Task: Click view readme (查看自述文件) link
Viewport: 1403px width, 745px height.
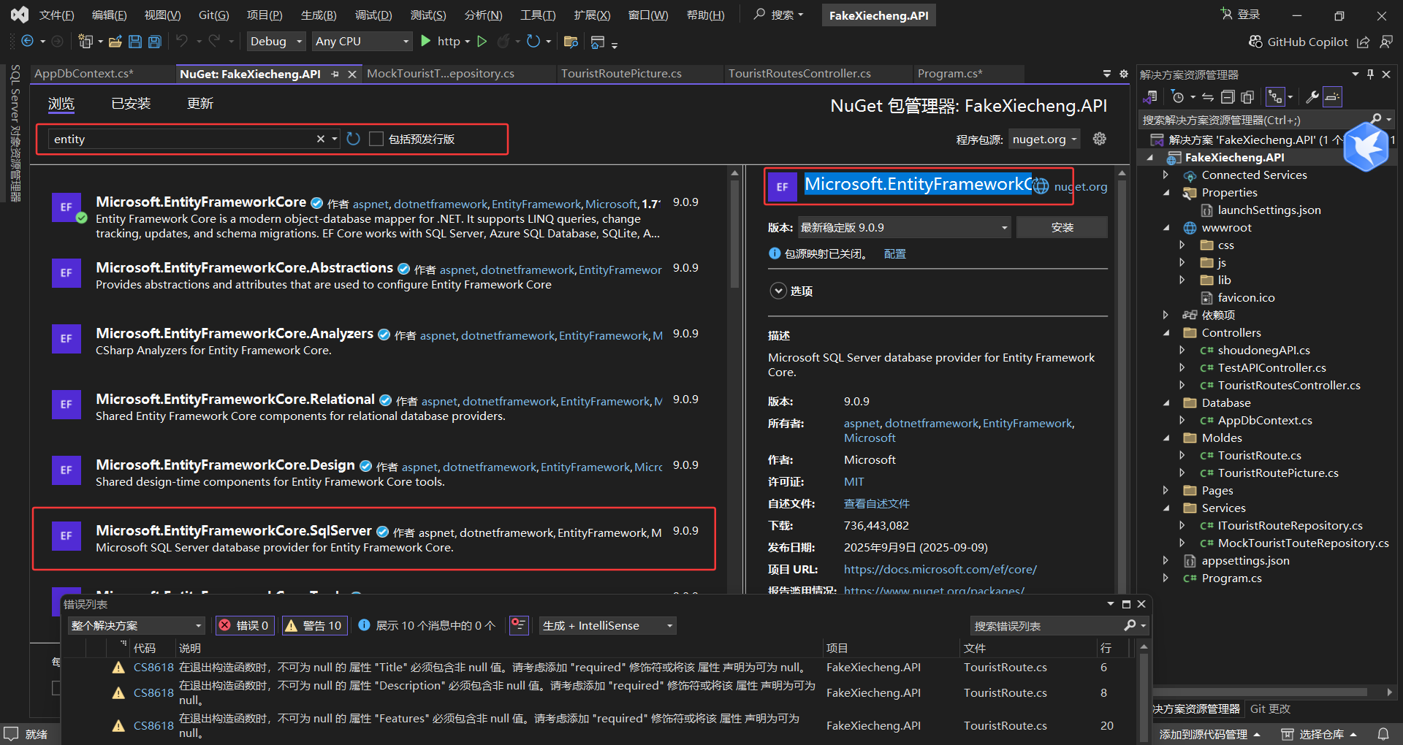Action: click(x=876, y=503)
